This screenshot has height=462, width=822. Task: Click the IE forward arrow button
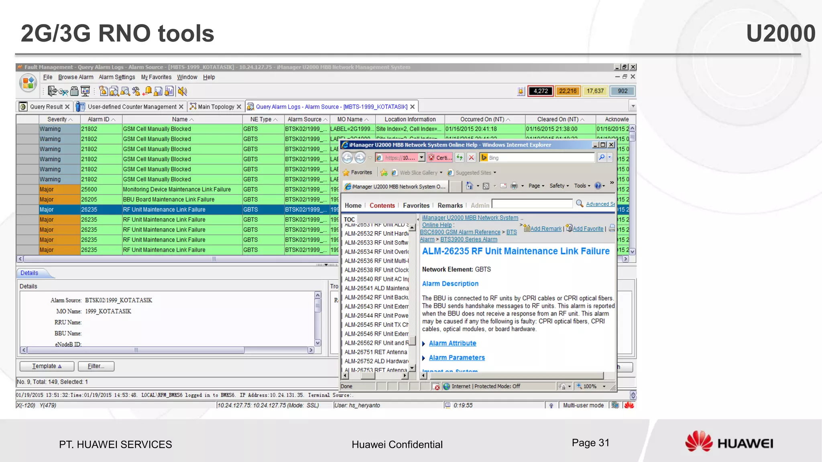360,158
